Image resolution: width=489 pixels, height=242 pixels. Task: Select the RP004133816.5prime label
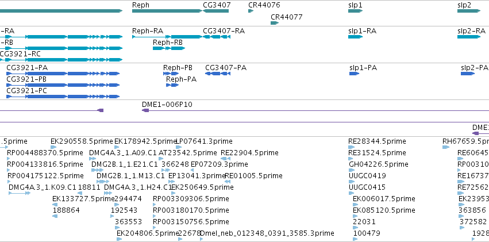pos(45,164)
